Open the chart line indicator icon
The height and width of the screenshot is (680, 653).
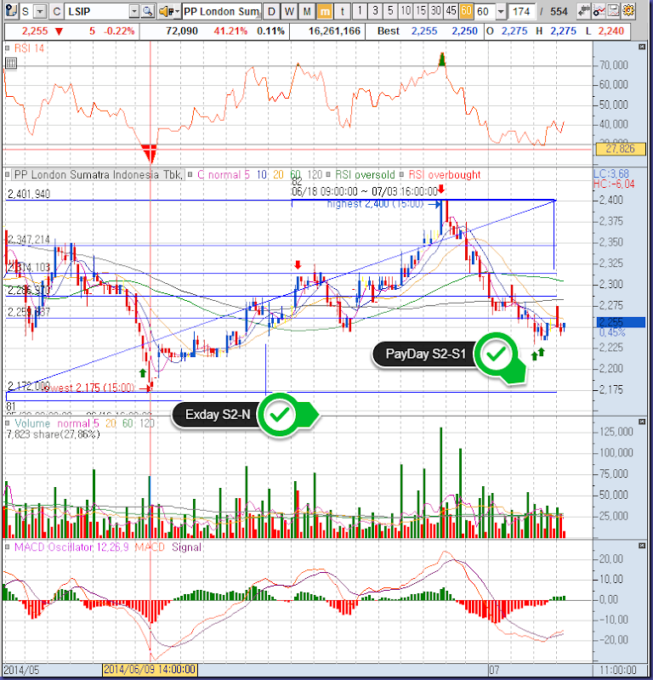click(x=599, y=11)
